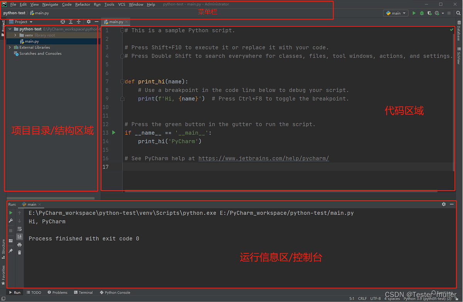Image resolution: width=463 pixels, height=302 pixels.
Task: Open the Navigate menu
Action: click(x=50, y=4)
